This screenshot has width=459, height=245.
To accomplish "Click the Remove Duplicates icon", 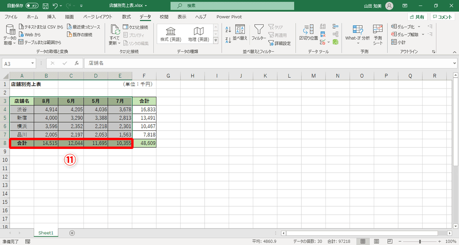I will click(x=323, y=34).
